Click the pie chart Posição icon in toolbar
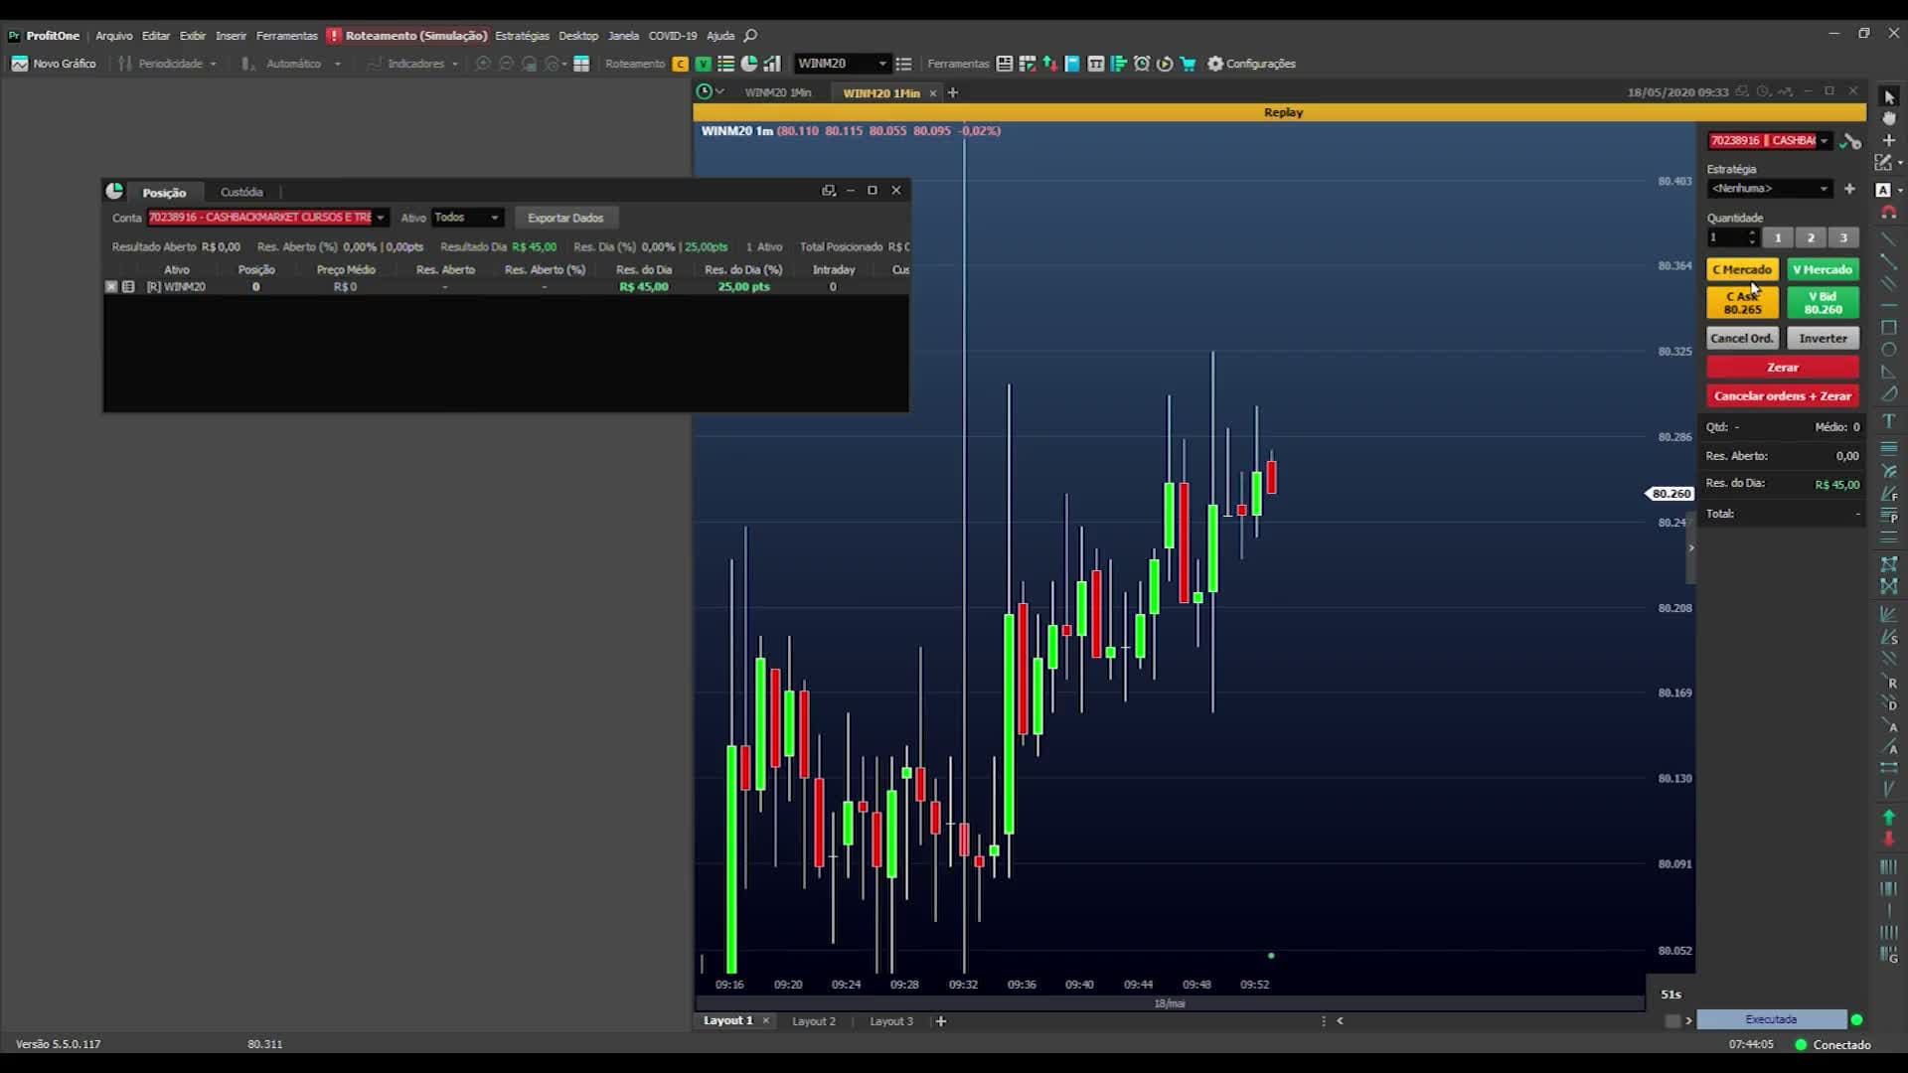The height and width of the screenshot is (1073, 1908). [x=749, y=64]
